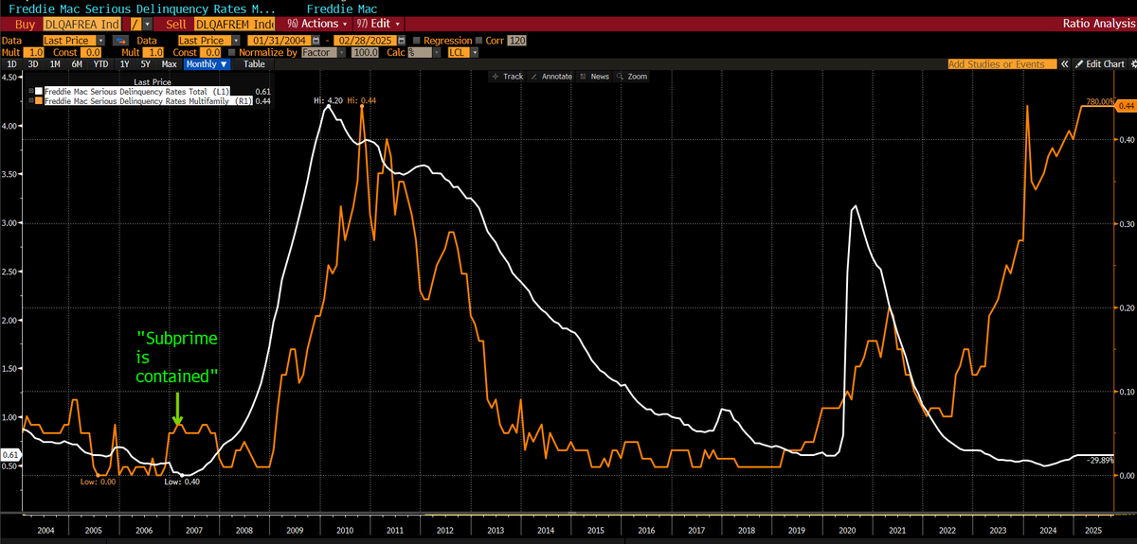Expand the Edit menu

point(378,24)
